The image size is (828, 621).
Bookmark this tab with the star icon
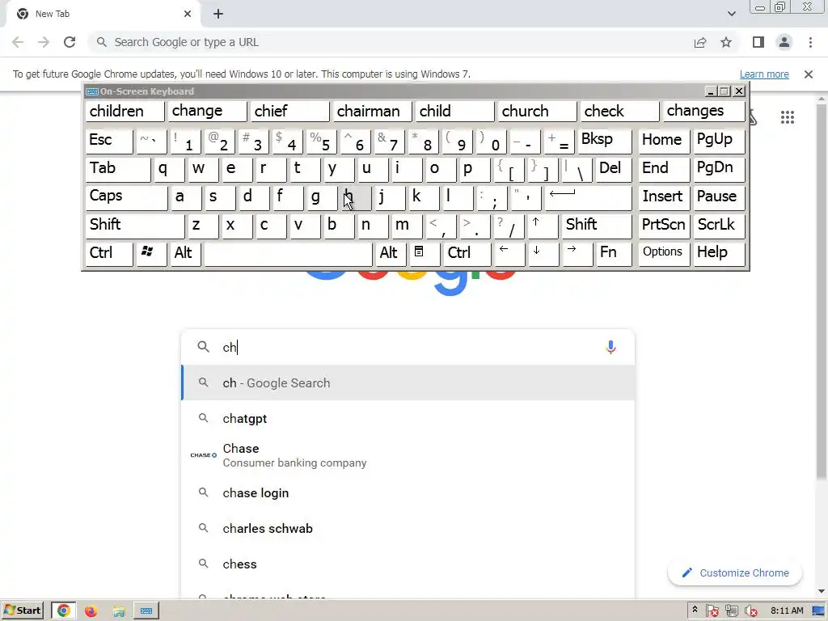tap(726, 42)
